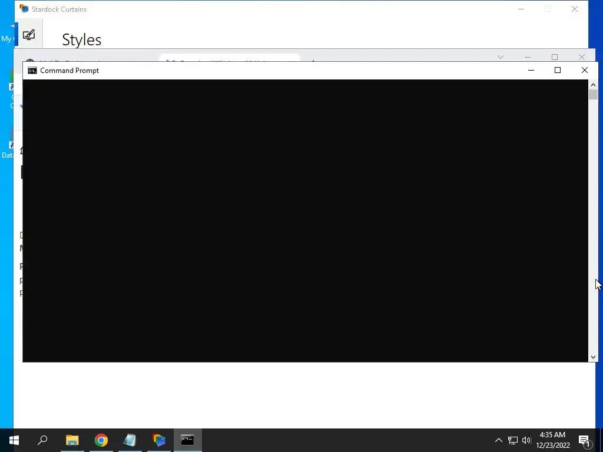Screen dimensions: 603x452
Task: Show hidden system tray icons
Action: tap(498, 440)
